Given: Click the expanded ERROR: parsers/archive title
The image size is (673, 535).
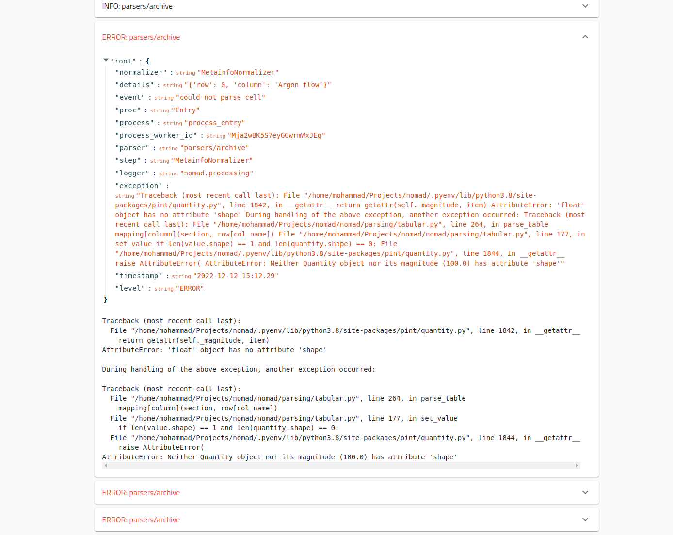Looking at the screenshot, I should tap(141, 37).
